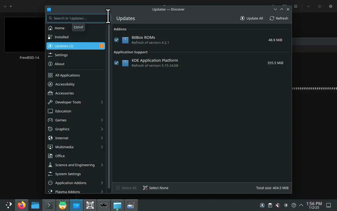Click the greyed Select All button
The width and height of the screenshot is (337, 211).
point(126,188)
